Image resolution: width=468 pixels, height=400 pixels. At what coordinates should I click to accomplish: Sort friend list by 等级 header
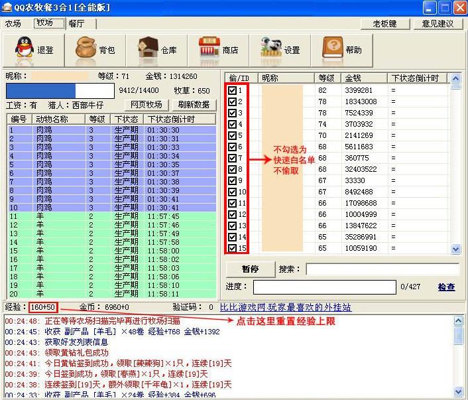pyautogui.click(x=327, y=78)
